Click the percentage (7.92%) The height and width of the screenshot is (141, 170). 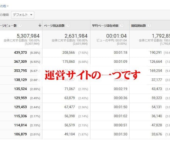pyautogui.click(x=83, y=53)
